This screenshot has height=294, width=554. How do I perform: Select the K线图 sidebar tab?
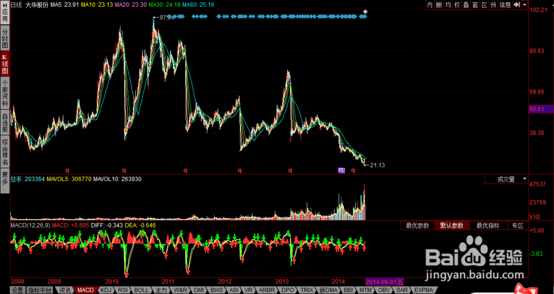(5, 64)
